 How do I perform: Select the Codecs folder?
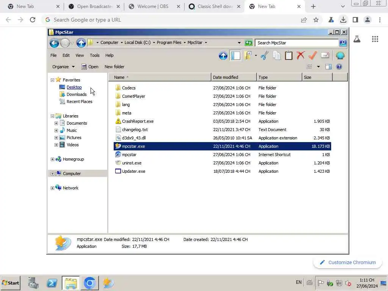[128, 88]
